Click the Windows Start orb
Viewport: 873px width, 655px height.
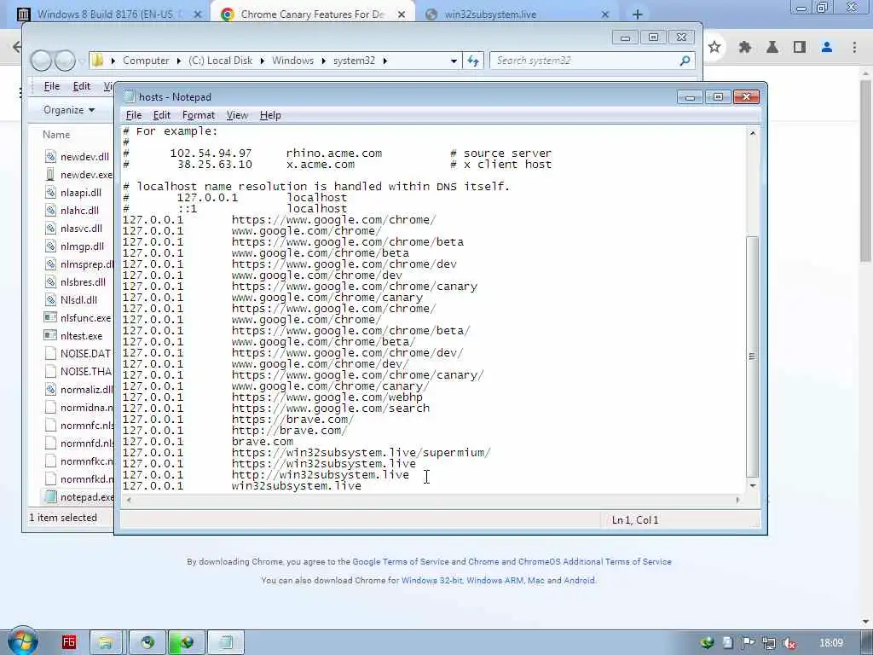(x=21, y=641)
